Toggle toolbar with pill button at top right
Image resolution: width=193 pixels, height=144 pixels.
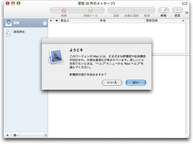(185, 4)
